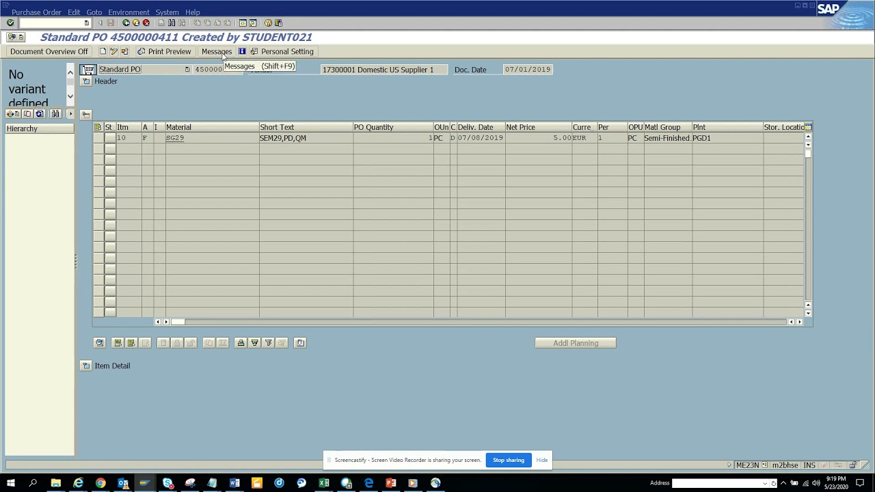The image size is (875, 492).
Task: Click the Find binoculars icon in top toolbar
Action: (x=172, y=23)
